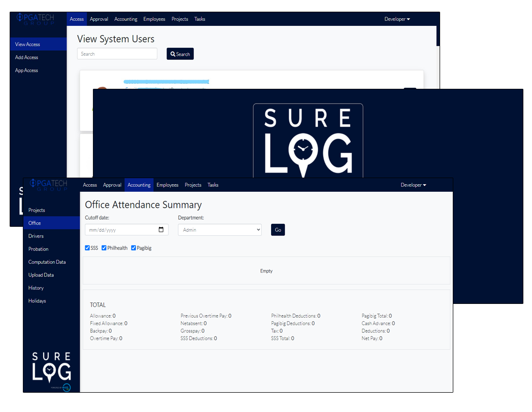Expand the Developer menu in front window

click(x=413, y=185)
